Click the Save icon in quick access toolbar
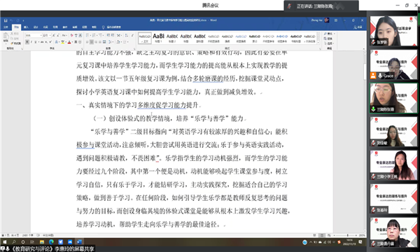Screen dimensions: 420x252 coord(6,20)
